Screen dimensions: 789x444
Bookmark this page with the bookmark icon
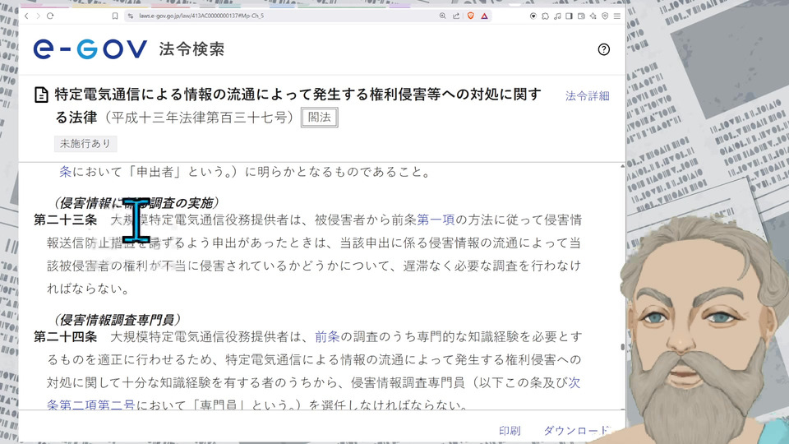[115, 16]
